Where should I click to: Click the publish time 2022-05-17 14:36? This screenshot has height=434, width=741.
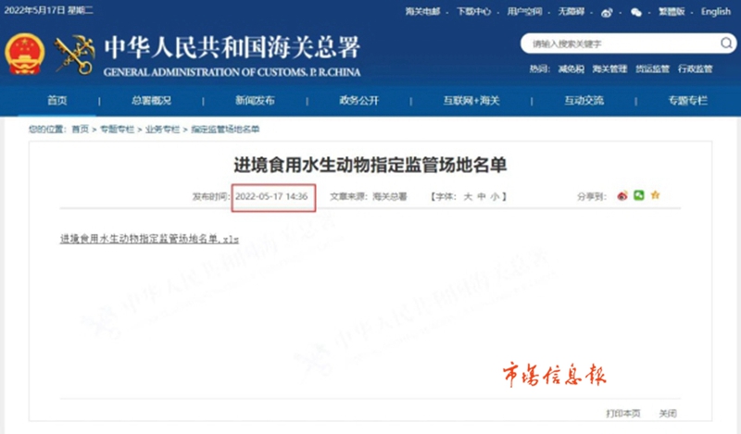click(x=271, y=196)
